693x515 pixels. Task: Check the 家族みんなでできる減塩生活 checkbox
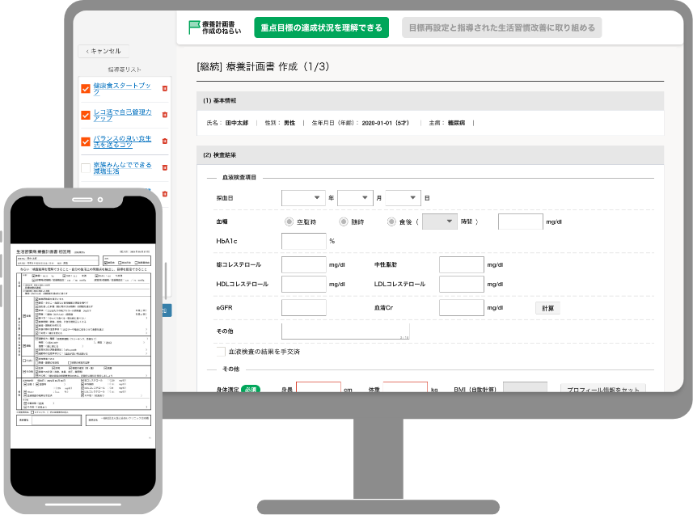86,167
